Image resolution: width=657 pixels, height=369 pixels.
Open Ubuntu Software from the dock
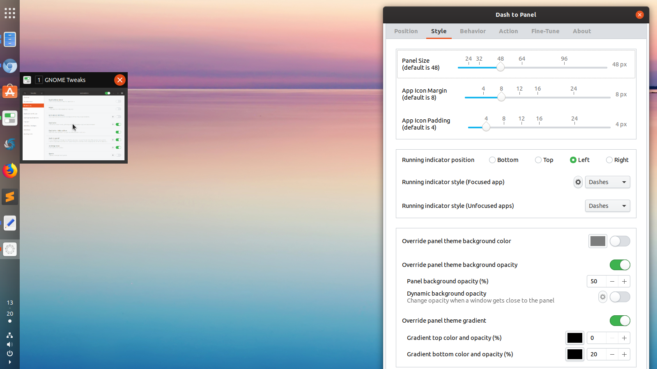10,92
